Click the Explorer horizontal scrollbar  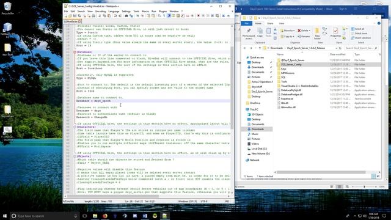(321, 172)
